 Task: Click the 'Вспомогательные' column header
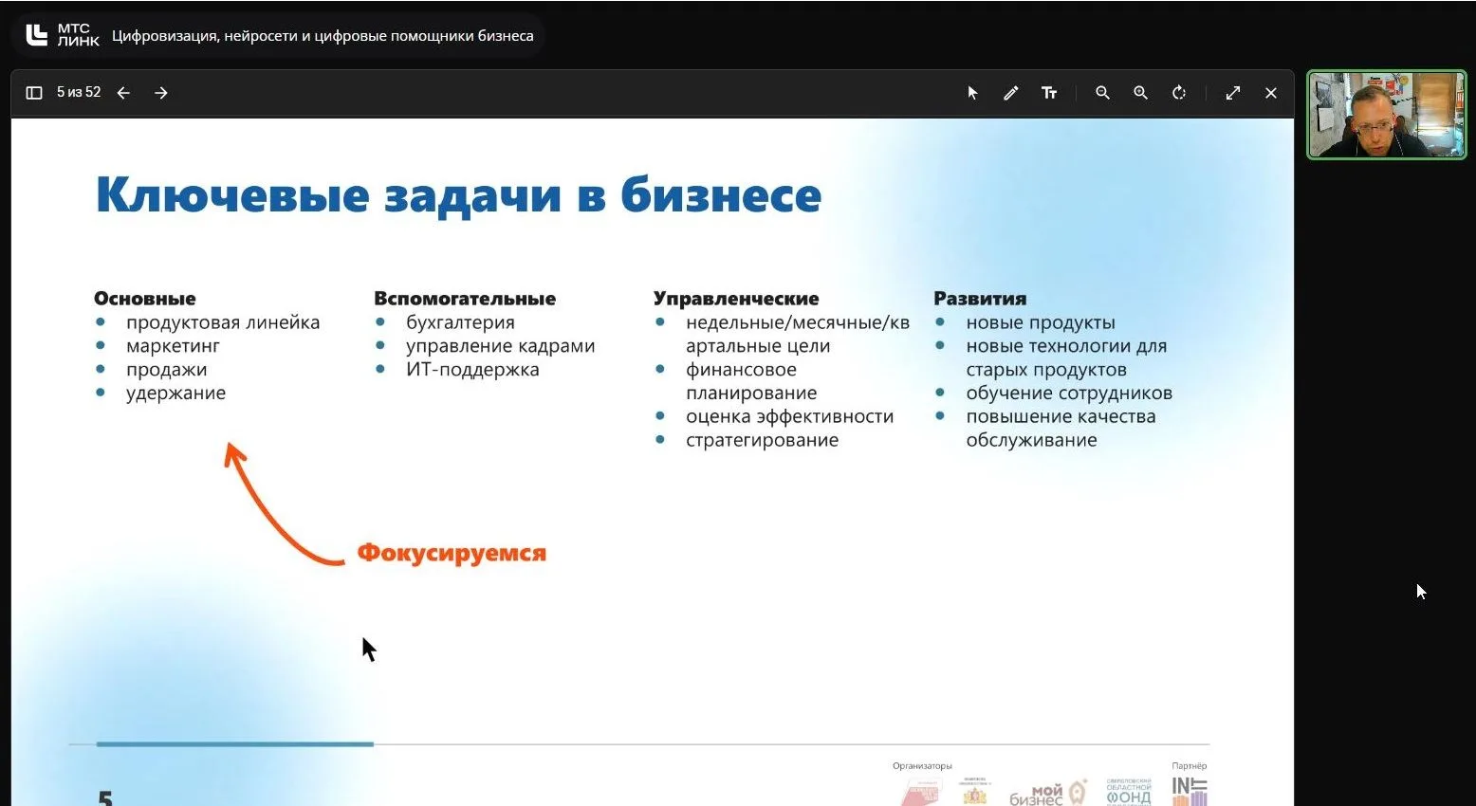pos(465,299)
